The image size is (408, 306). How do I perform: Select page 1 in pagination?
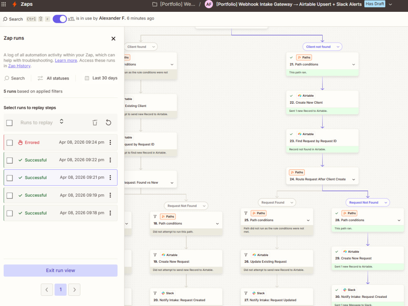[x=61, y=290]
